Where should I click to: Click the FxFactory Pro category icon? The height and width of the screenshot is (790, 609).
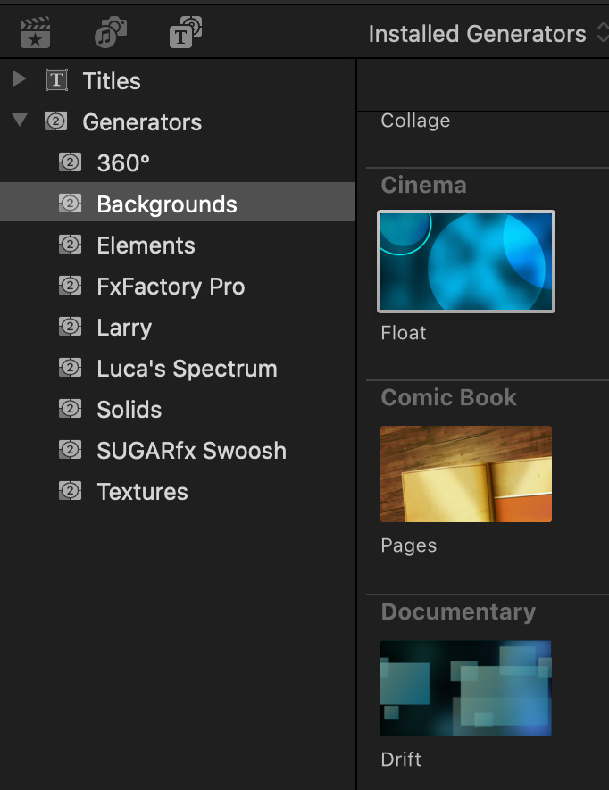click(71, 287)
